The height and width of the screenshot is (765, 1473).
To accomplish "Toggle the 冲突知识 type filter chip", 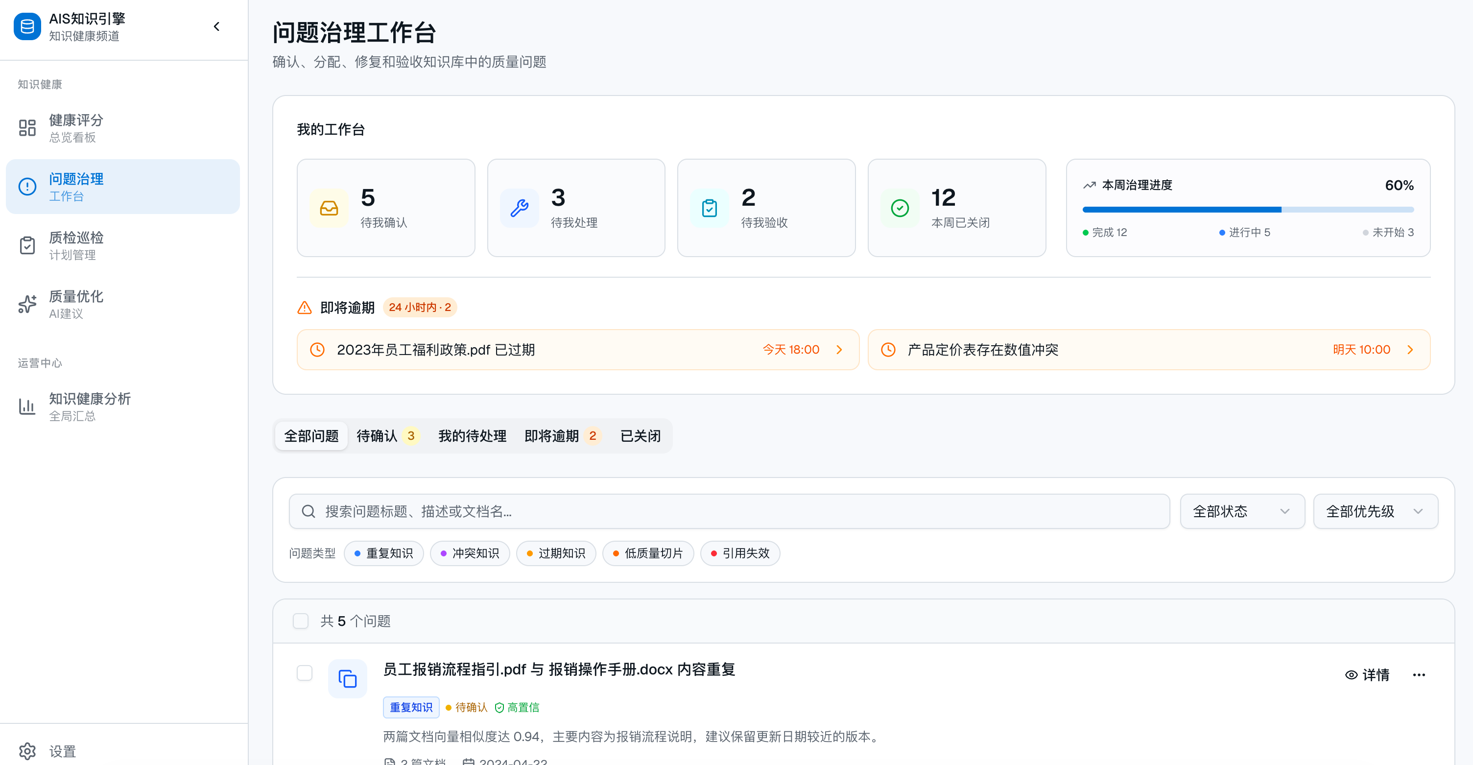I will click(x=470, y=553).
